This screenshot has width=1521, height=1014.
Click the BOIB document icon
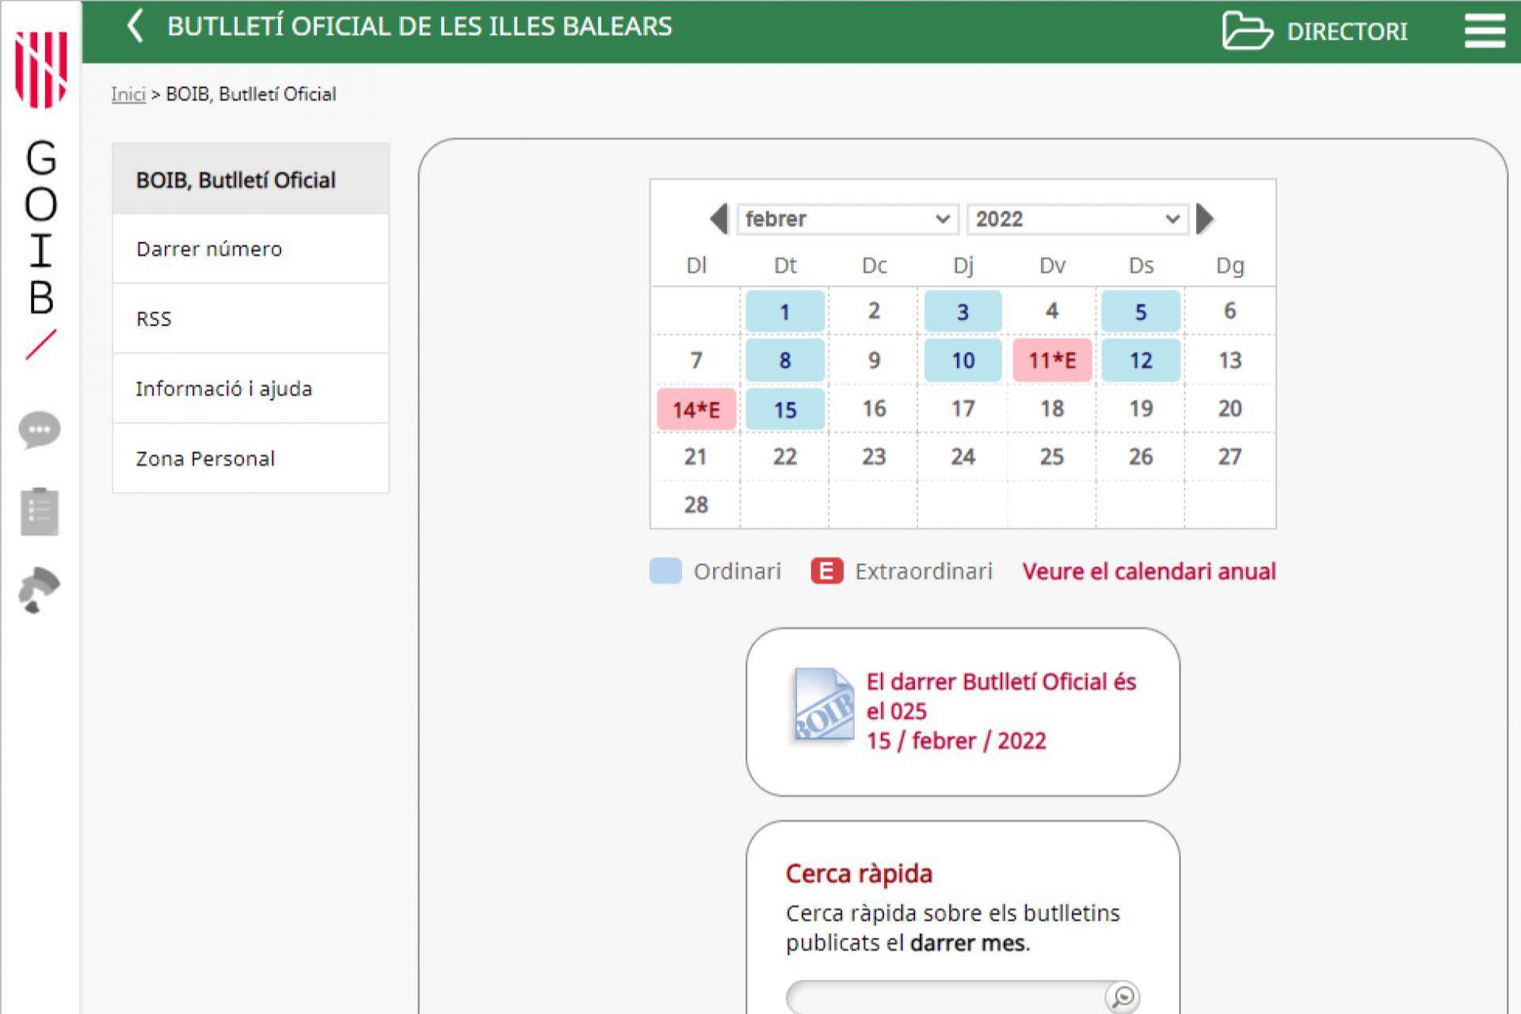point(824,705)
